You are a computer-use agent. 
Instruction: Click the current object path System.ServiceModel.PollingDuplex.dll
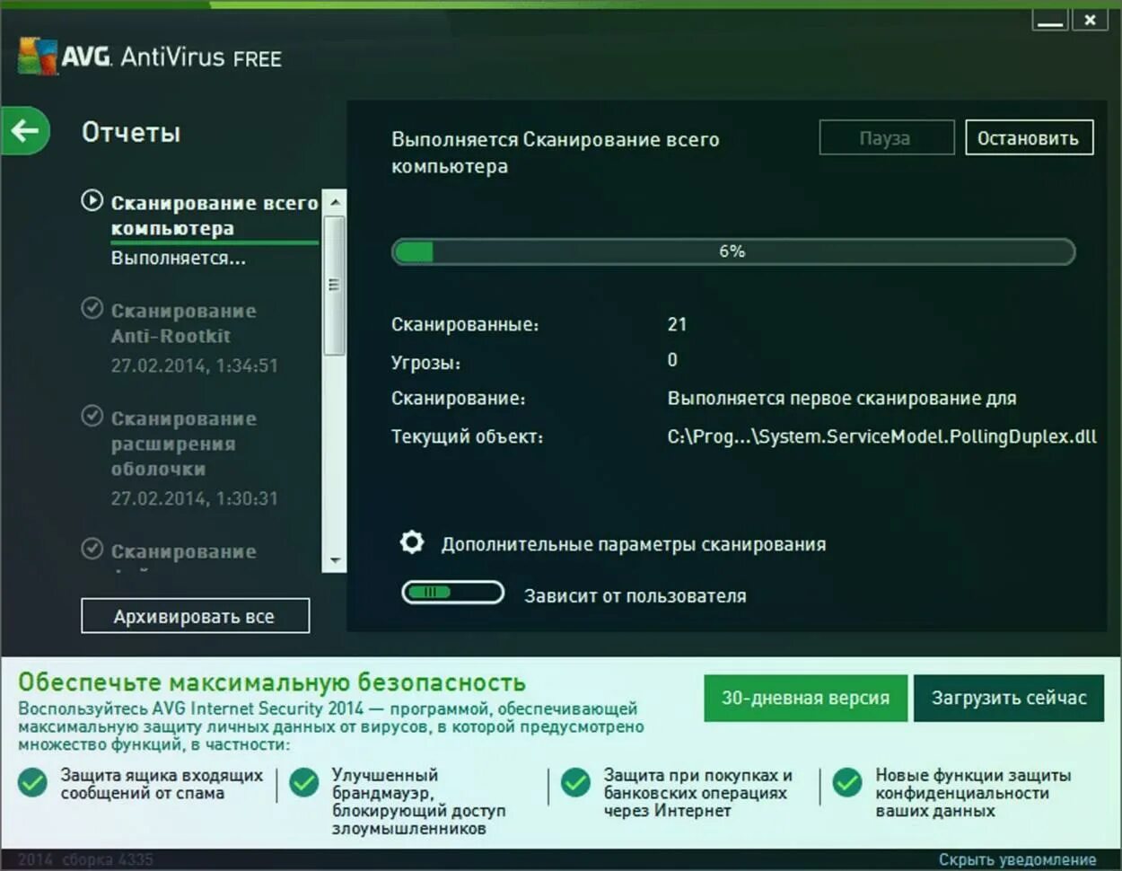point(881,436)
